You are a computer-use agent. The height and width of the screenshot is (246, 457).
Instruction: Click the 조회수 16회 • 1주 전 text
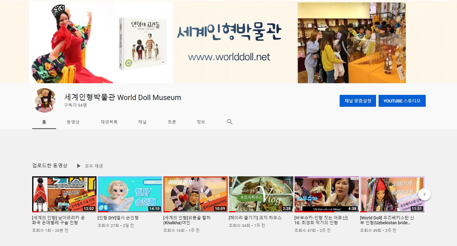pos(181,230)
